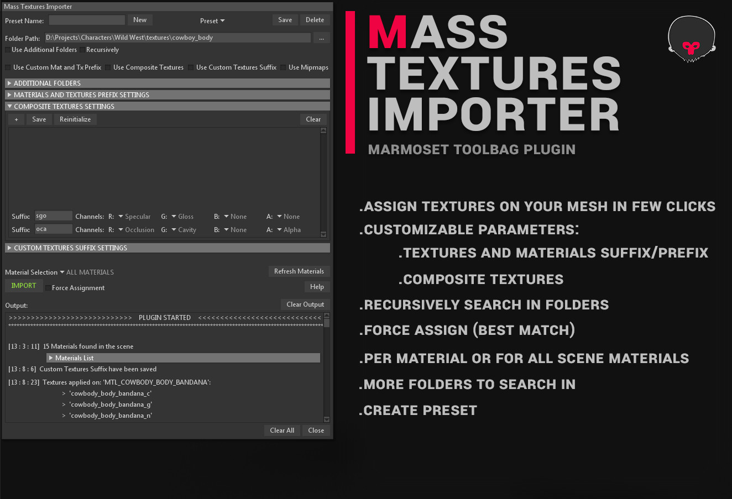Enable Use Mipmaps
The image size is (732, 499).
point(283,67)
